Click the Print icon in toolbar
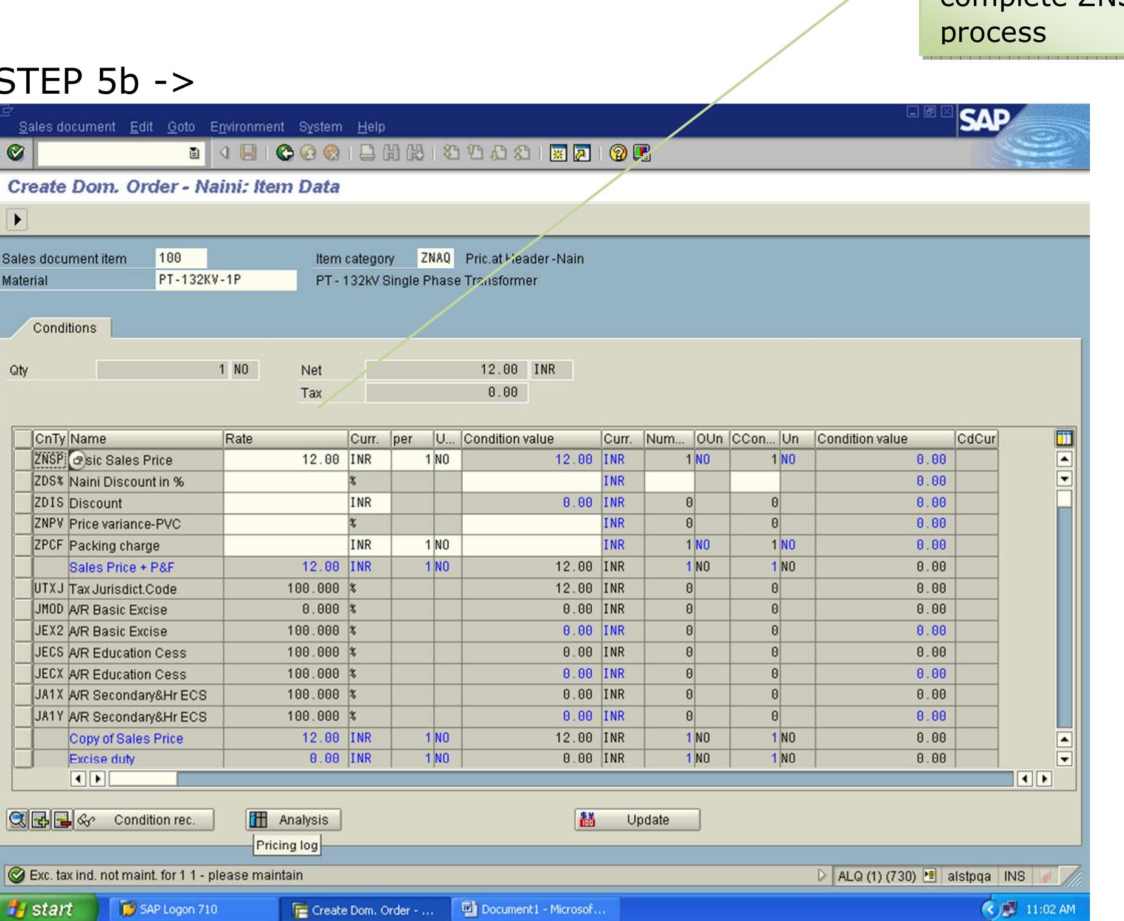Screen dimensions: 1124x921 pos(367,153)
